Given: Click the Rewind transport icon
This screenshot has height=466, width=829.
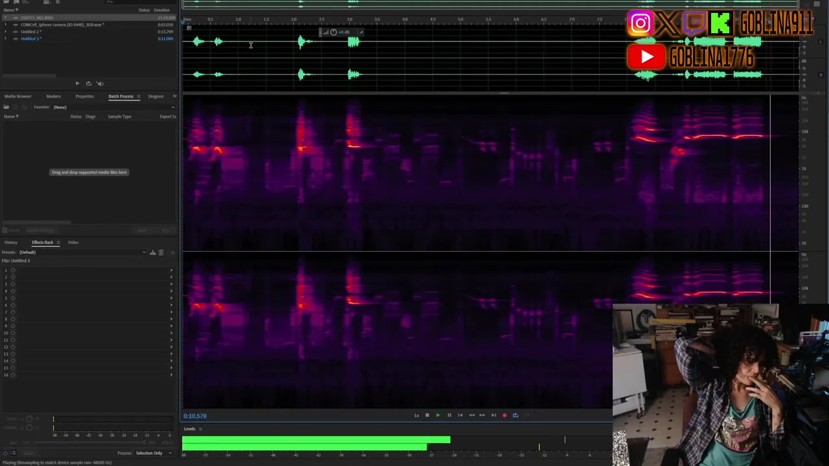Looking at the screenshot, I should click(471, 416).
